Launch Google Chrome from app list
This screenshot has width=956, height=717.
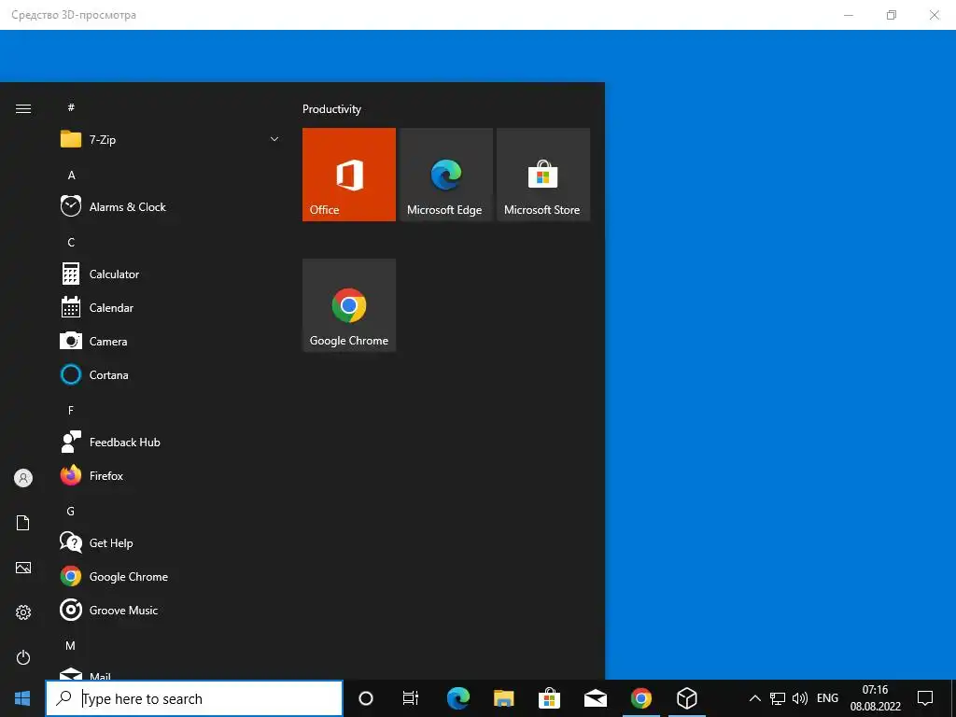pos(171,576)
